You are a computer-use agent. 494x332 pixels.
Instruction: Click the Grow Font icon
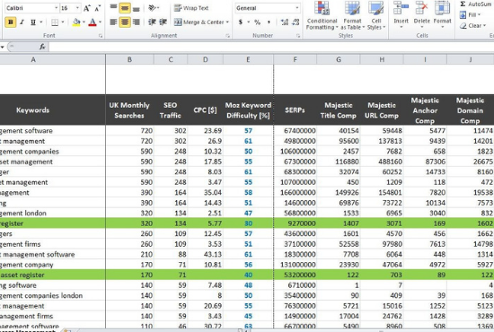[86, 8]
